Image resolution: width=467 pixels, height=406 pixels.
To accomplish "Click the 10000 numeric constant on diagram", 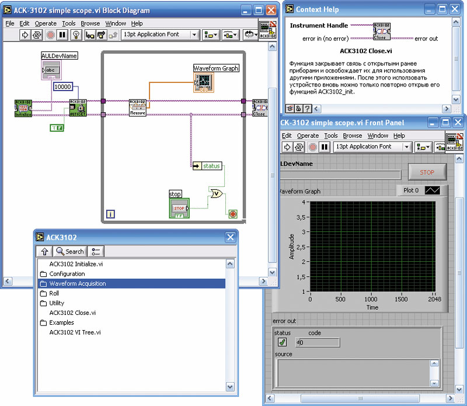I will (x=62, y=86).
